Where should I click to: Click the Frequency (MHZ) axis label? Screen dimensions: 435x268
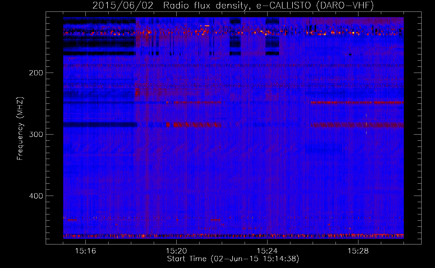20,129
